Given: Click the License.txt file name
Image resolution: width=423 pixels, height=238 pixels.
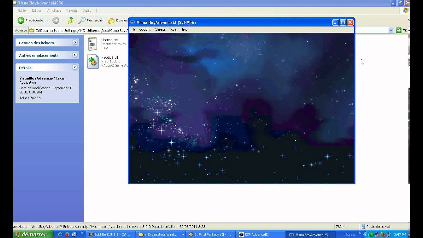Looking at the screenshot, I should pos(110,40).
